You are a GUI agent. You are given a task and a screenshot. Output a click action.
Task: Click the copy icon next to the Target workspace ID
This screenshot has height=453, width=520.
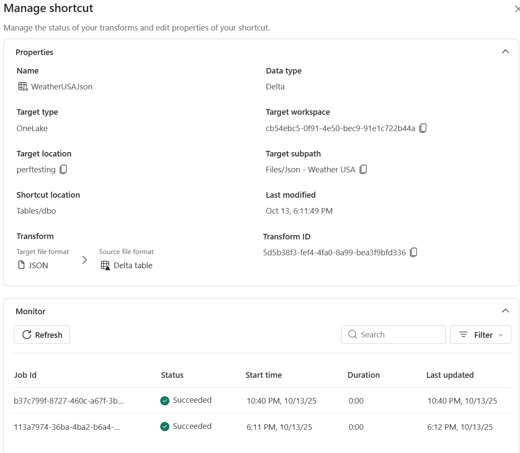(423, 128)
